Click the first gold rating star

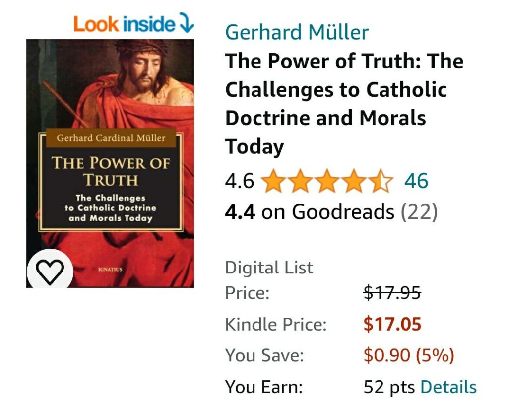(272, 181)
